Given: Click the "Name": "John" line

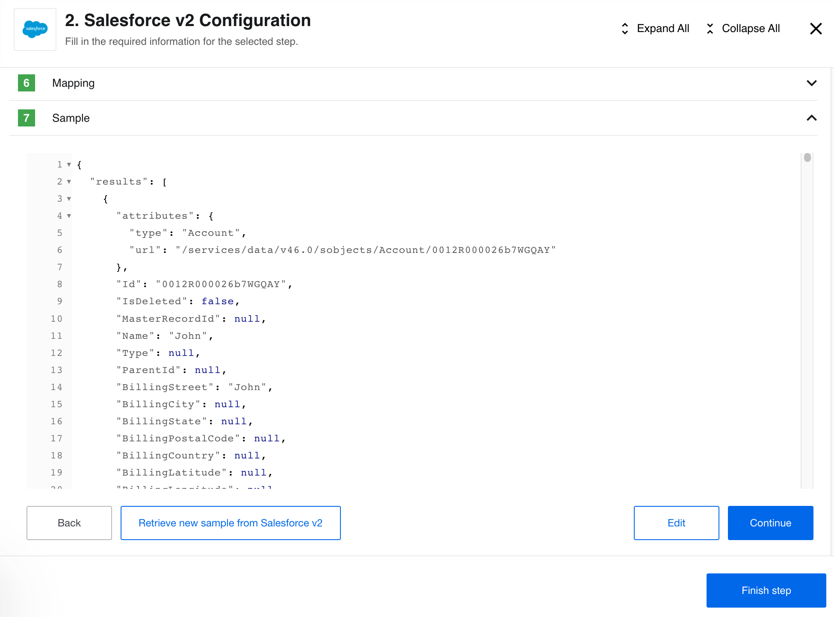Looking at the screenshot, I should click(x=165, y=336).
